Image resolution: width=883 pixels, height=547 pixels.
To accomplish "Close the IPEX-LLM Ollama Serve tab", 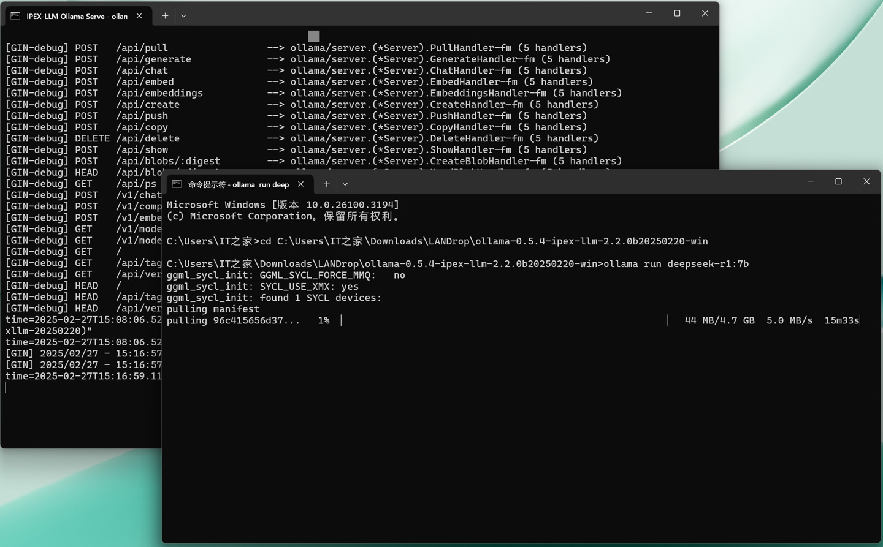I will 139,16.
